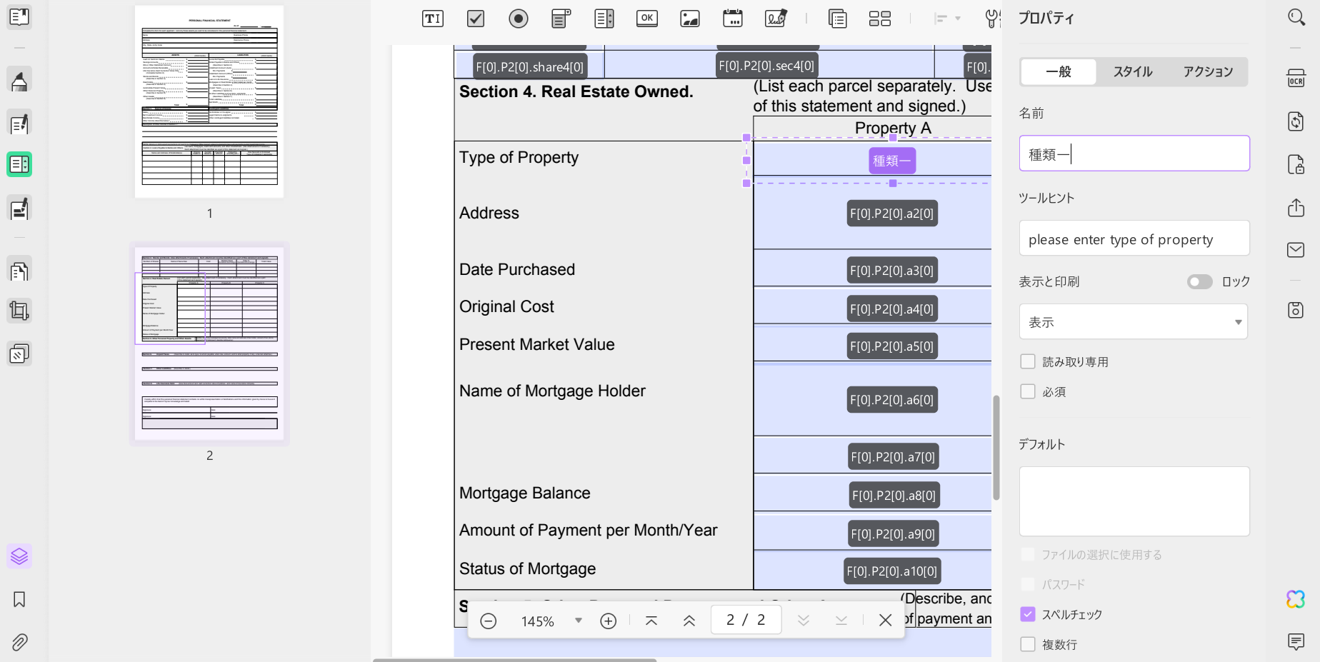Open the comments panel icon
This screenshot has height=662, width=1320.
pos(1296,641)
